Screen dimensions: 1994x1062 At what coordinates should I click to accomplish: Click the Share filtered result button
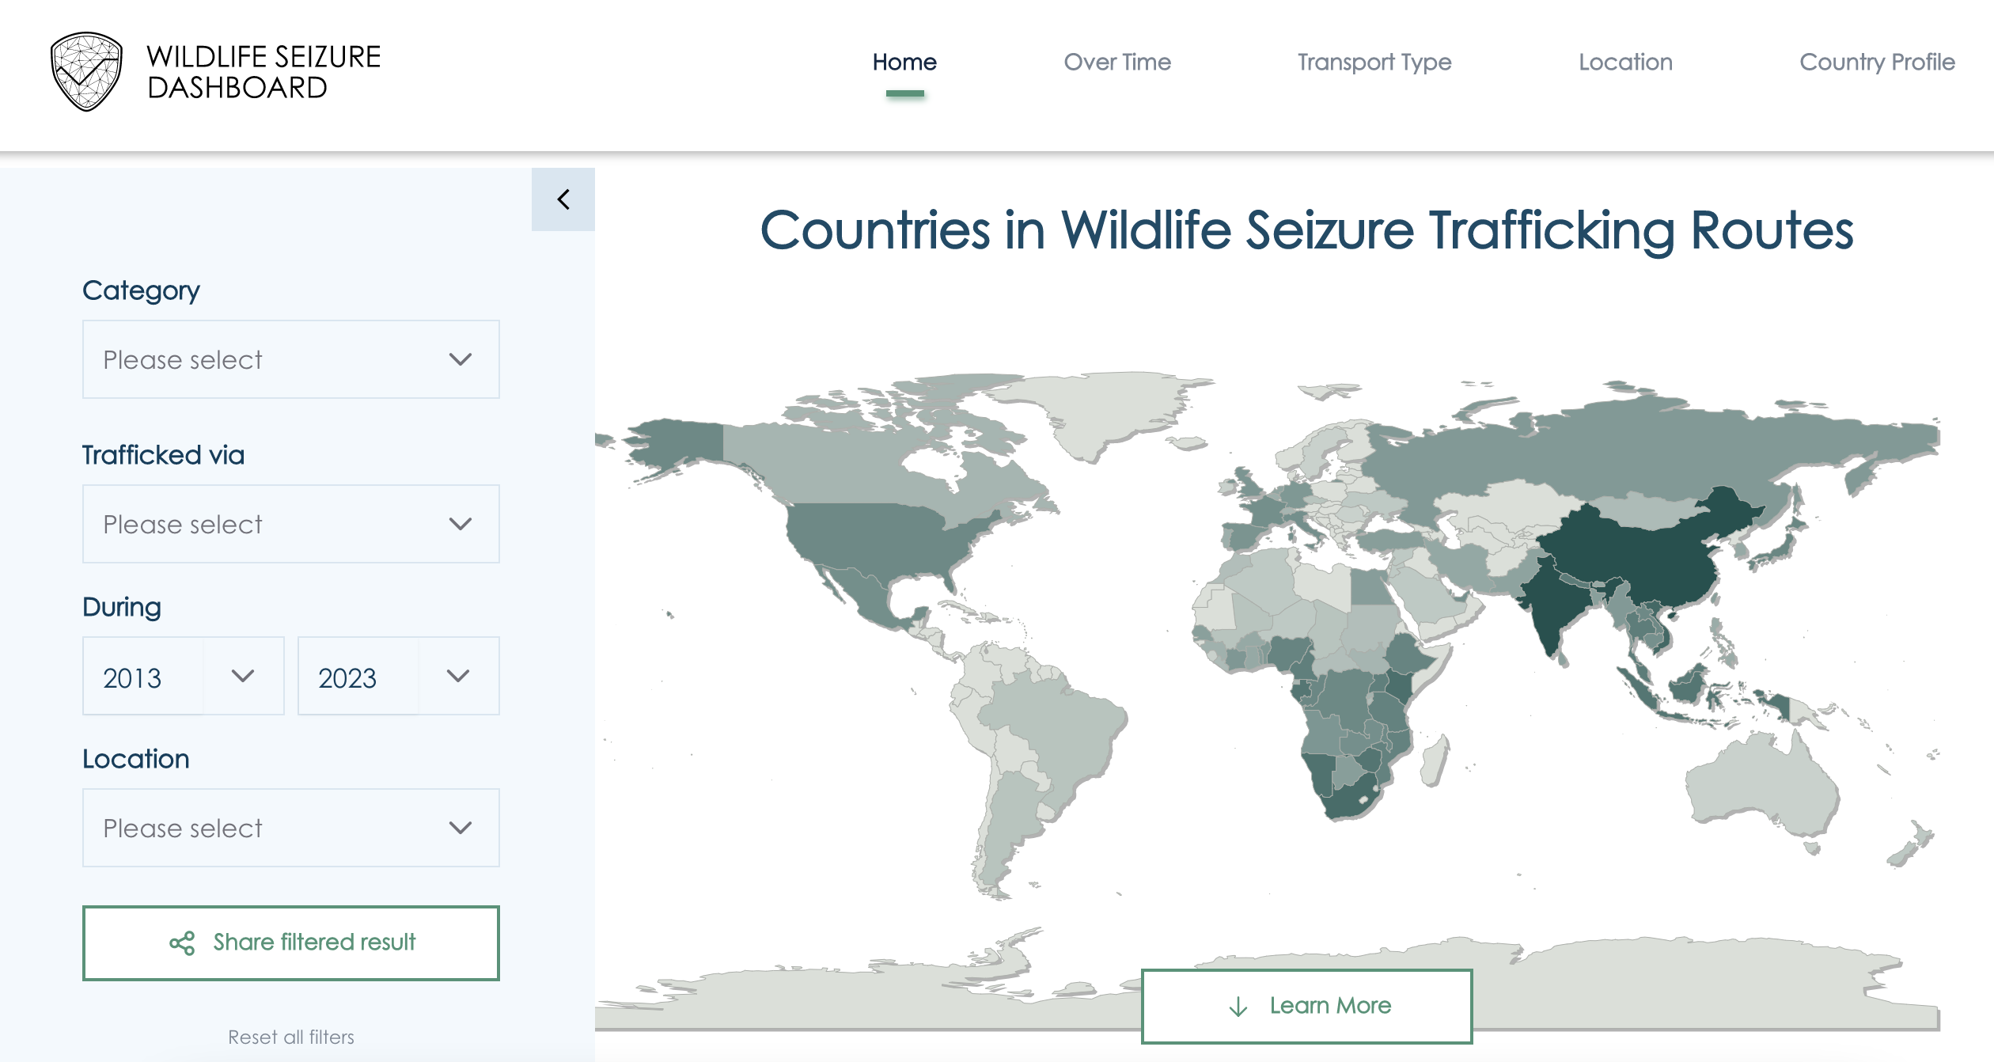click(291, 943)
